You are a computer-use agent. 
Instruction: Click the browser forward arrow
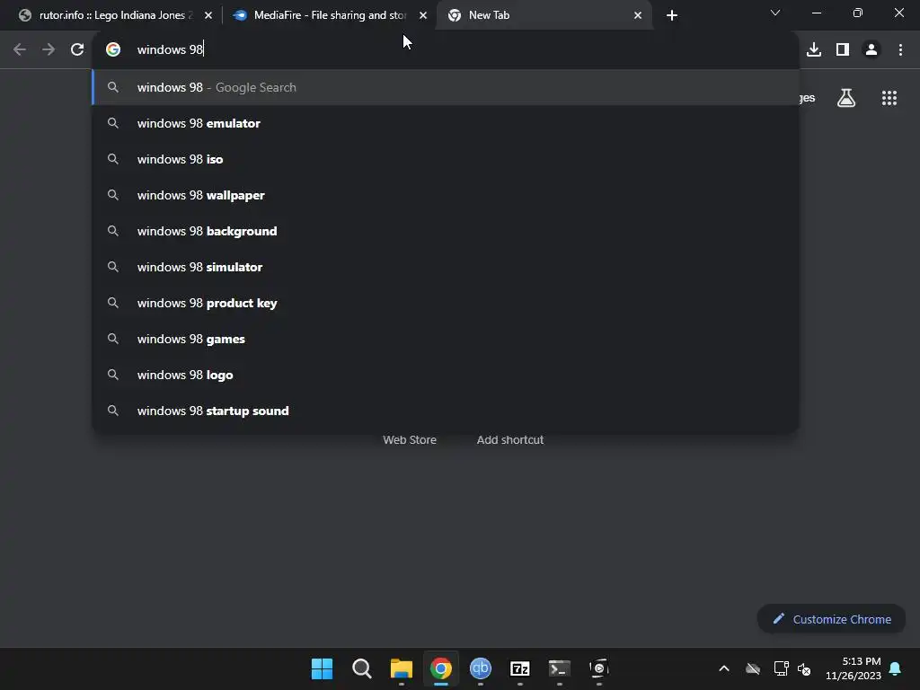tap(49, 50)
